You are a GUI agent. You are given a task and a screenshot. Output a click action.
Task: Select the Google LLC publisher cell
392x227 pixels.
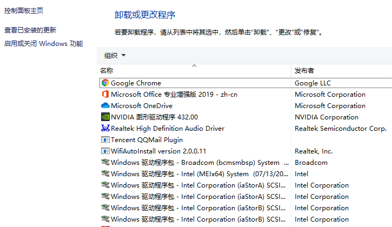click(x=313, y=83)
